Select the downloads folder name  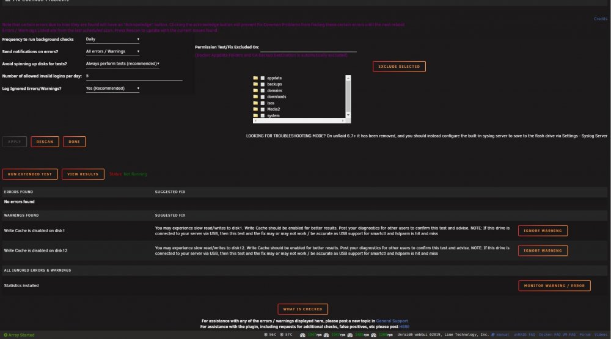click(x=277, y=97)
